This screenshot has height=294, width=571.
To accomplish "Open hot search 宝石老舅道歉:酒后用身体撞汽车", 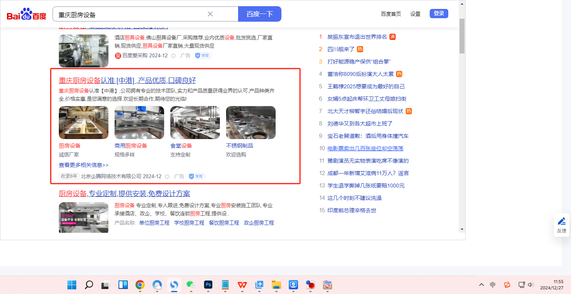I will coord(368,136).
